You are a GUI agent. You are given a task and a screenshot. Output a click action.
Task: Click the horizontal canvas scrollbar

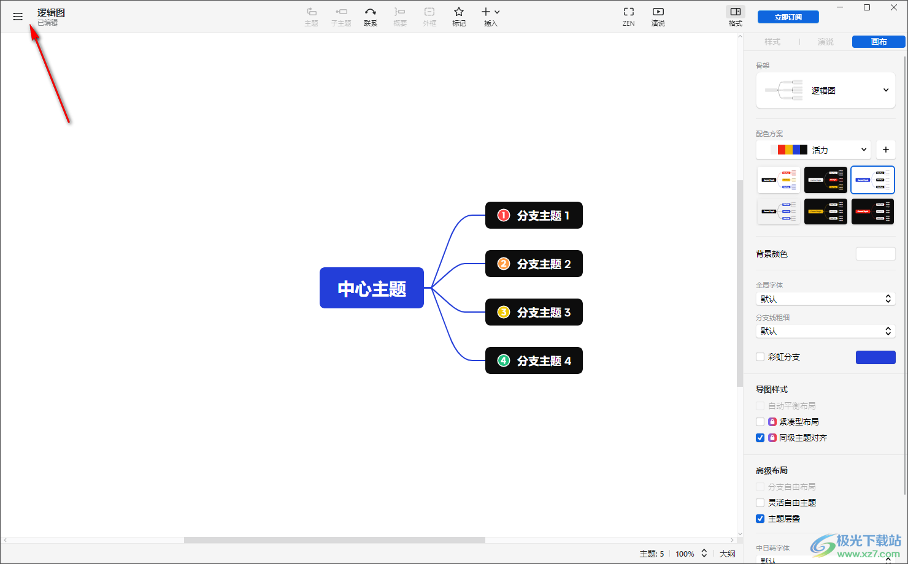coord(334,540)
